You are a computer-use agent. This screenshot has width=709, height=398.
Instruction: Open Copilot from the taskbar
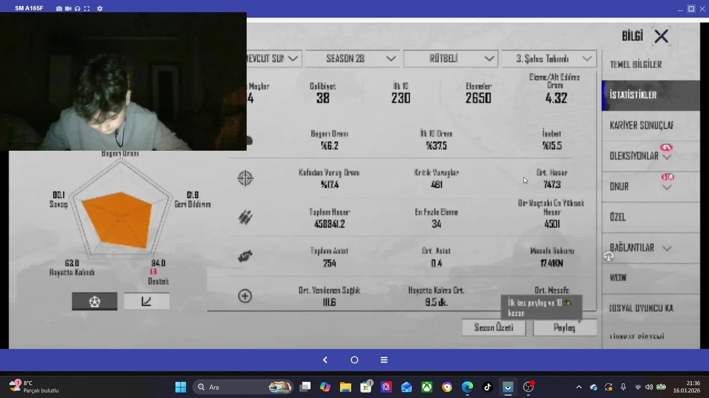tap(325, 387)
